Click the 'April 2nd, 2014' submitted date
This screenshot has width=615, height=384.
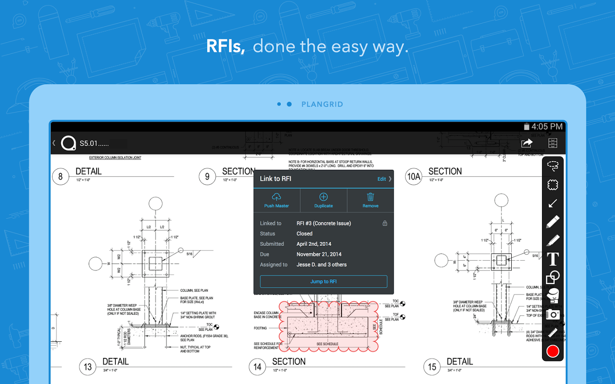tap(314, 244)
